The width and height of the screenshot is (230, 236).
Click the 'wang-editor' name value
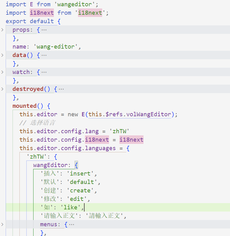coord(56,47)
